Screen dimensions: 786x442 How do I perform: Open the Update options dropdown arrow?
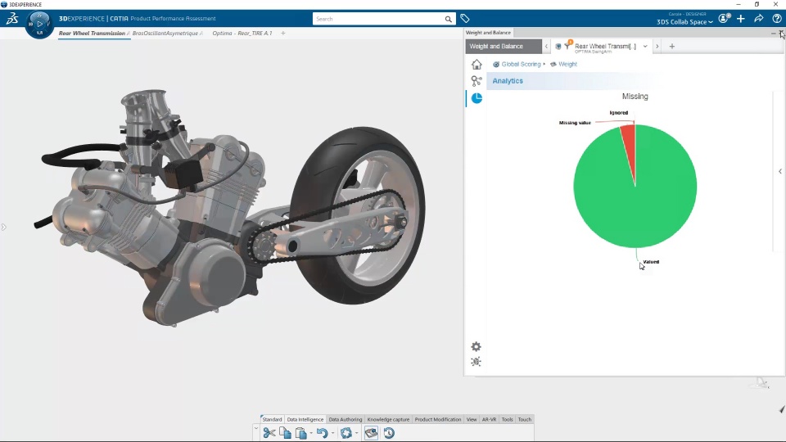[356, 433]
